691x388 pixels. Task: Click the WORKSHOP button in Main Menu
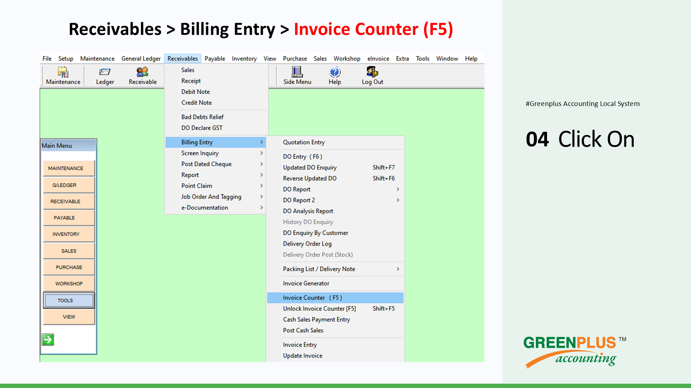69,284
